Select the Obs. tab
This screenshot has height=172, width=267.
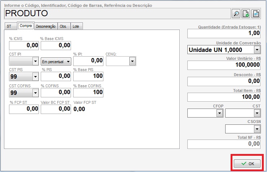coord(63,26)
